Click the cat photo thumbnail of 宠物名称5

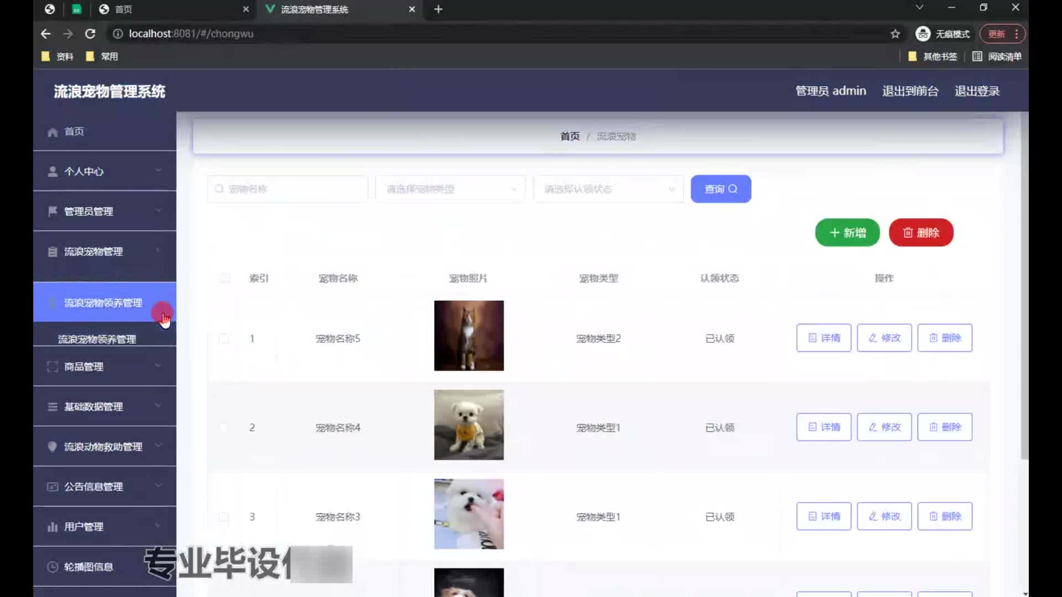tap(469, 336)
